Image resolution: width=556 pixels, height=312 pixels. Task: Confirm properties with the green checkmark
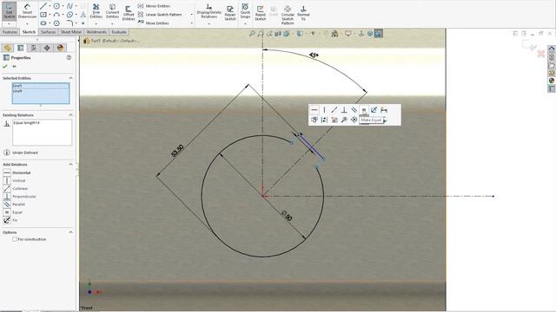5,66
